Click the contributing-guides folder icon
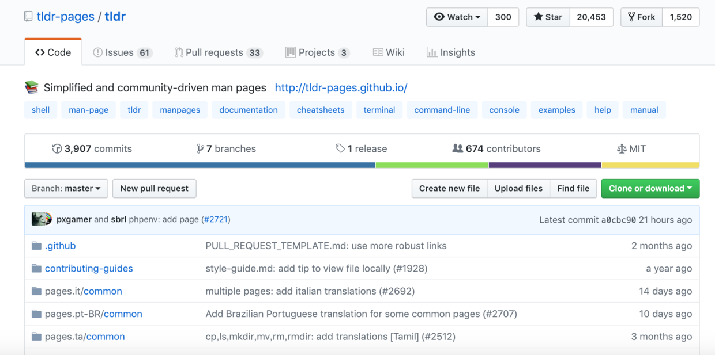 [36, 269]
